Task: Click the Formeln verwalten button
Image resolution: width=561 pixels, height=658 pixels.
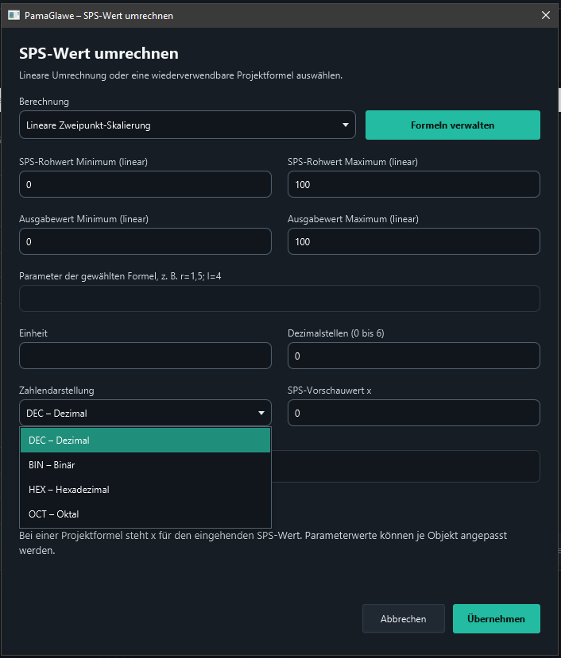Action: click(x=453, y=125)
